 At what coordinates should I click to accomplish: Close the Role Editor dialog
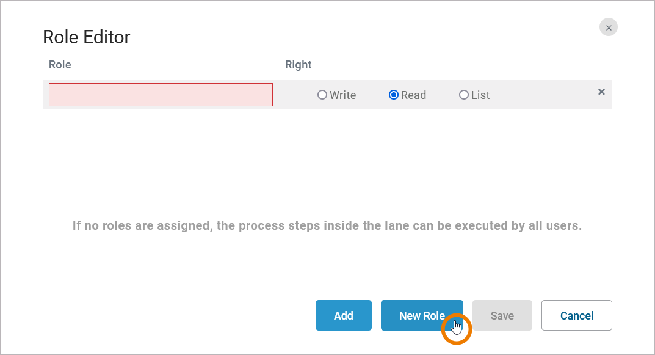point(609,27)
